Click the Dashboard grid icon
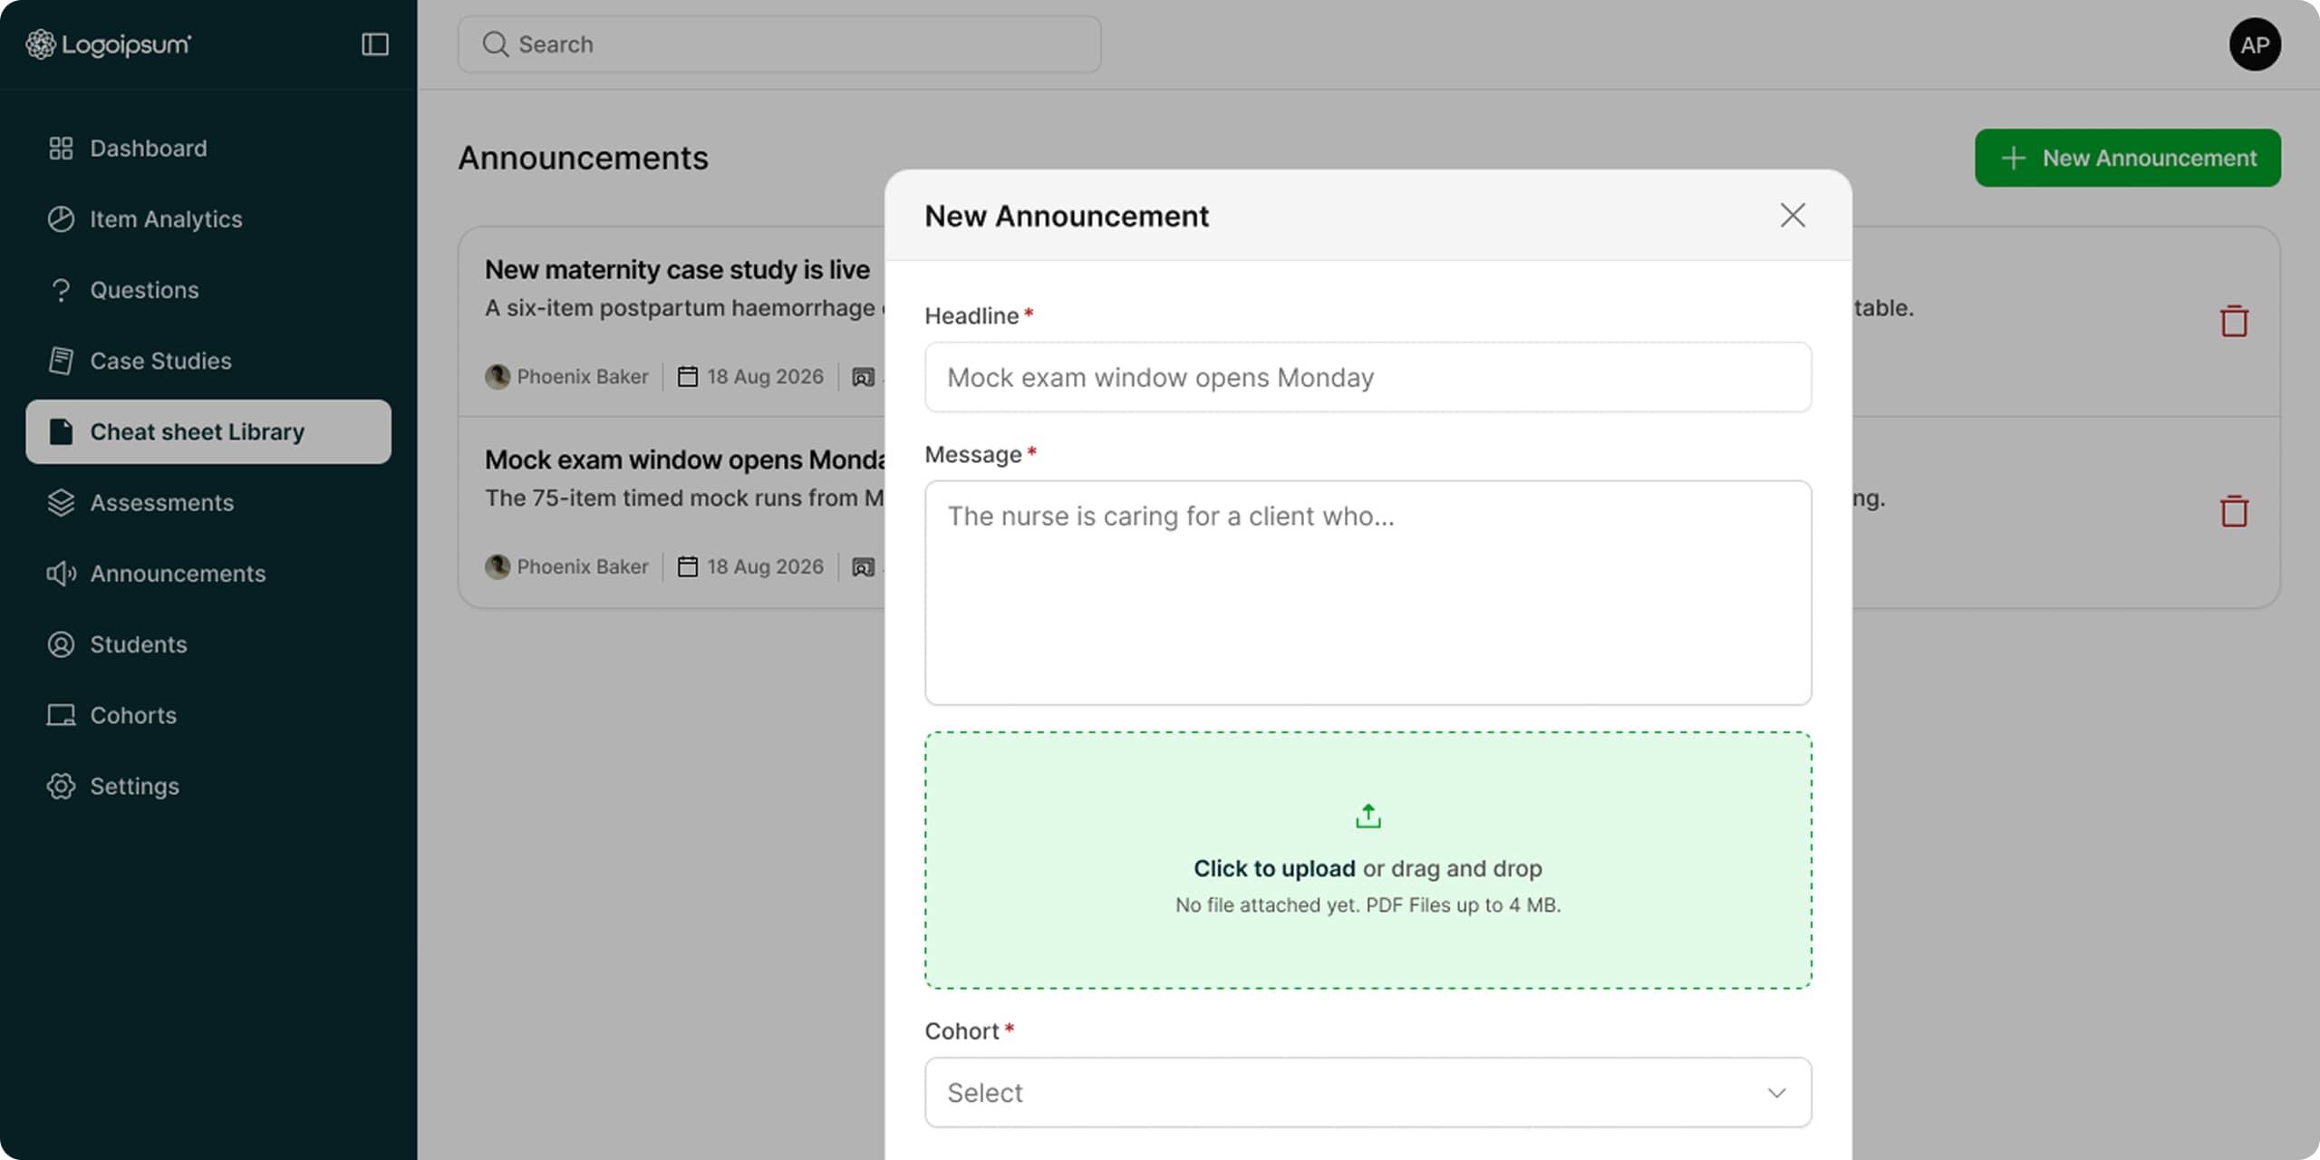 click(61, 149)
